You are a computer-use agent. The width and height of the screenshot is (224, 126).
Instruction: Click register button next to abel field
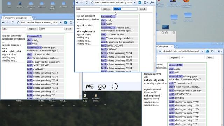106,9
